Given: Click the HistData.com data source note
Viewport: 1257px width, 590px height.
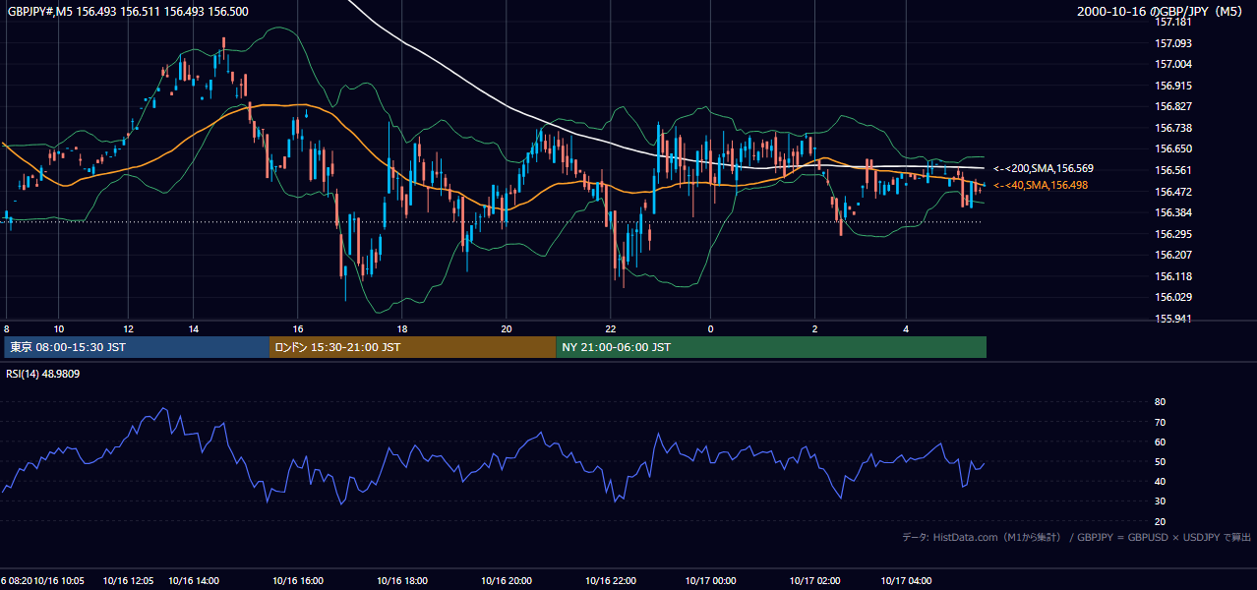Looking at the screenshot, I should click(1076, 537).
